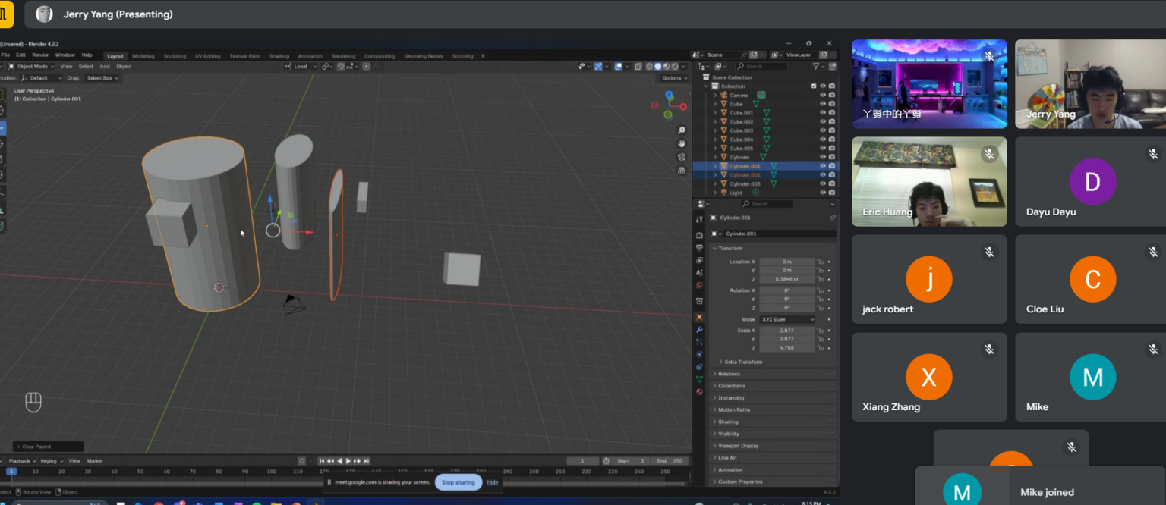Click the Z axis on navigation gizmo
Viewport: 1166px width, 505px height.
tap(669, 94)
